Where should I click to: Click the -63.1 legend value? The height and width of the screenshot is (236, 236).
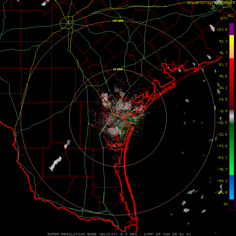[222, 158]
